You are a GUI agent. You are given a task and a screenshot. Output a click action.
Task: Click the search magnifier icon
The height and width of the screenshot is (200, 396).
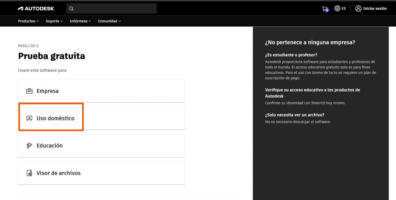(x=71, y=8)
